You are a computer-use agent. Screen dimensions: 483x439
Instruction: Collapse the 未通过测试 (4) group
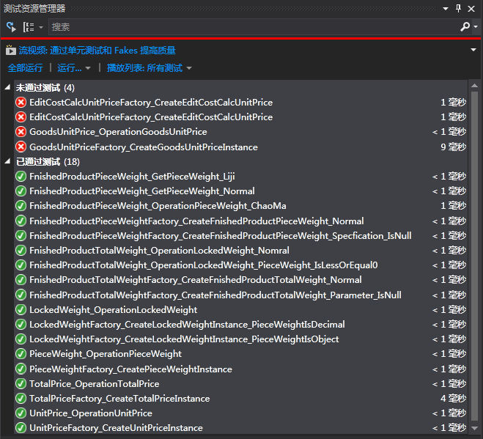click(8, 88)
